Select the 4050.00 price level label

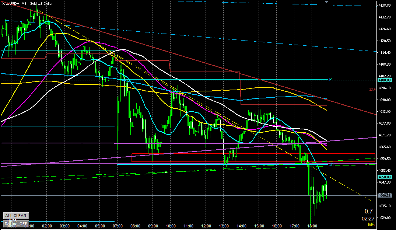384,177
